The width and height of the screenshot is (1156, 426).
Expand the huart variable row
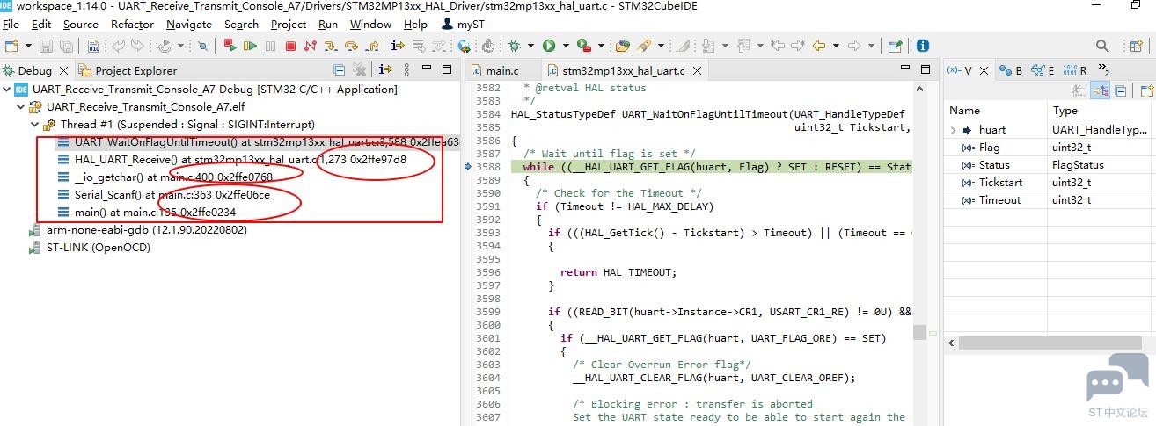pos(953,130)
